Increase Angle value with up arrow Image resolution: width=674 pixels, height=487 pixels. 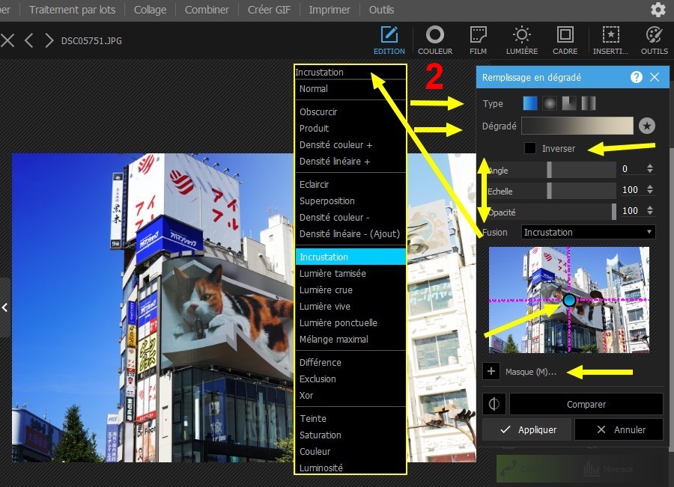point(650,166)
